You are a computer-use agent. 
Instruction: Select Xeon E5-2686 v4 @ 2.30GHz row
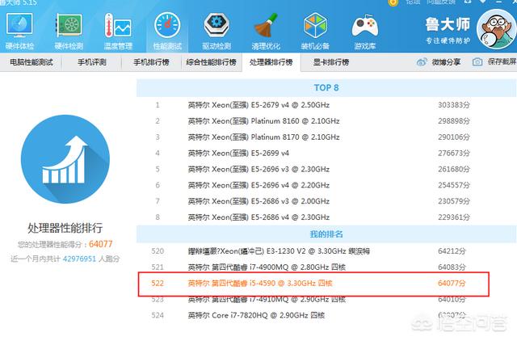(326, 217)
